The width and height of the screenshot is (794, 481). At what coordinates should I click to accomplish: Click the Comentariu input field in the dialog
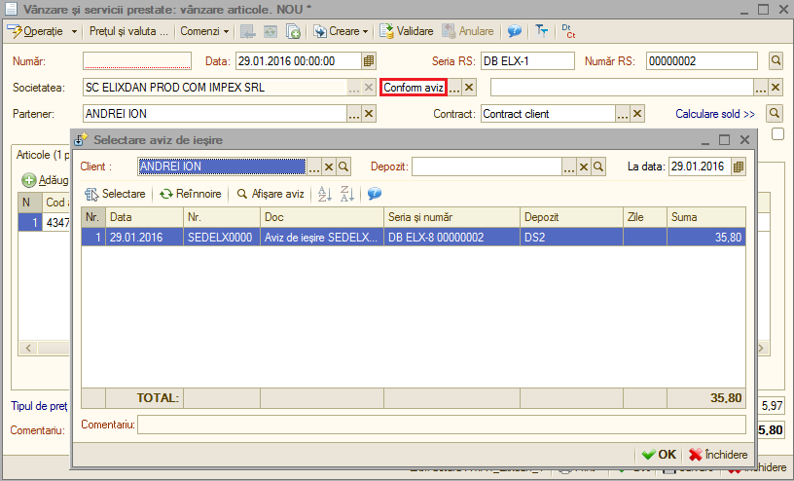click(442, 425)
